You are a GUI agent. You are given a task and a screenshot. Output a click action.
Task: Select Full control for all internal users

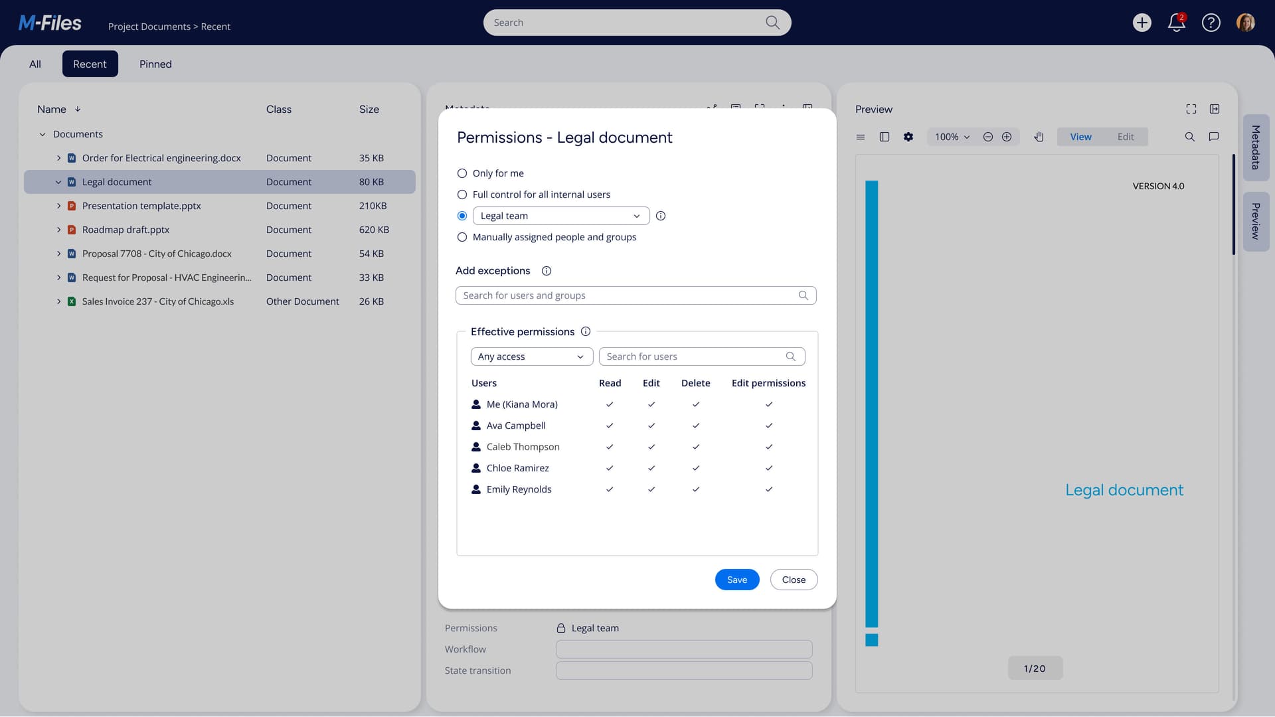[462, 195]
